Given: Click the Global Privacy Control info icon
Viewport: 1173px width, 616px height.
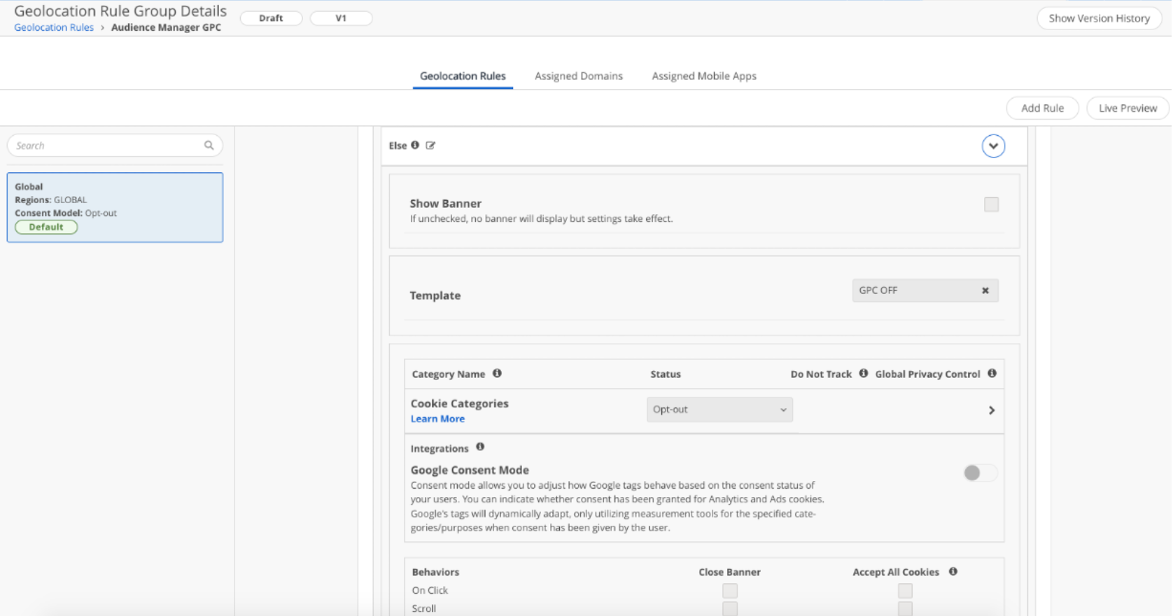Looking at the screenshot, I should 992,373.
